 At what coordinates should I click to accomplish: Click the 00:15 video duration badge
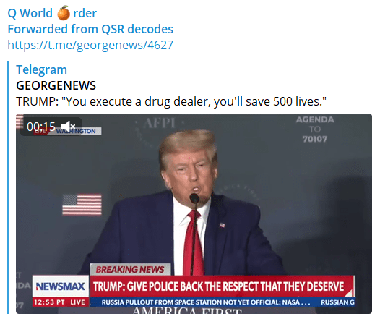[x=41, y=127]
